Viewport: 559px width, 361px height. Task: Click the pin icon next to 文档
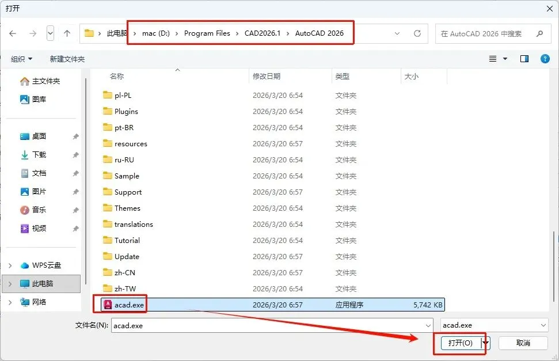75,174
